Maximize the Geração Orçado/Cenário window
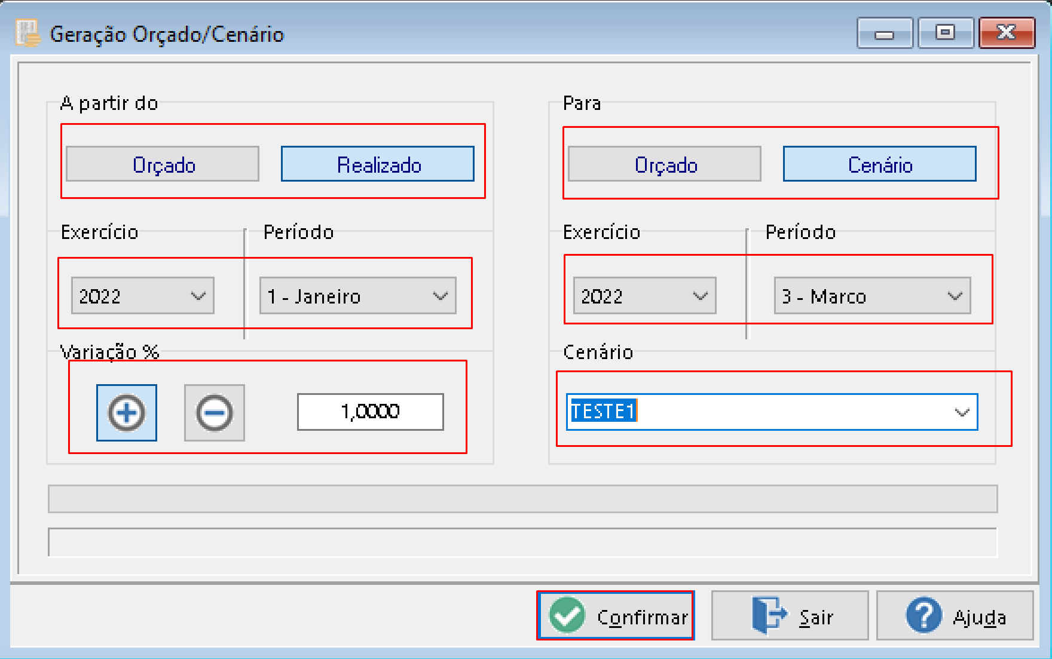Image resolution: width=1052 pixels, height=659 pixels. [x=946, y=33]
